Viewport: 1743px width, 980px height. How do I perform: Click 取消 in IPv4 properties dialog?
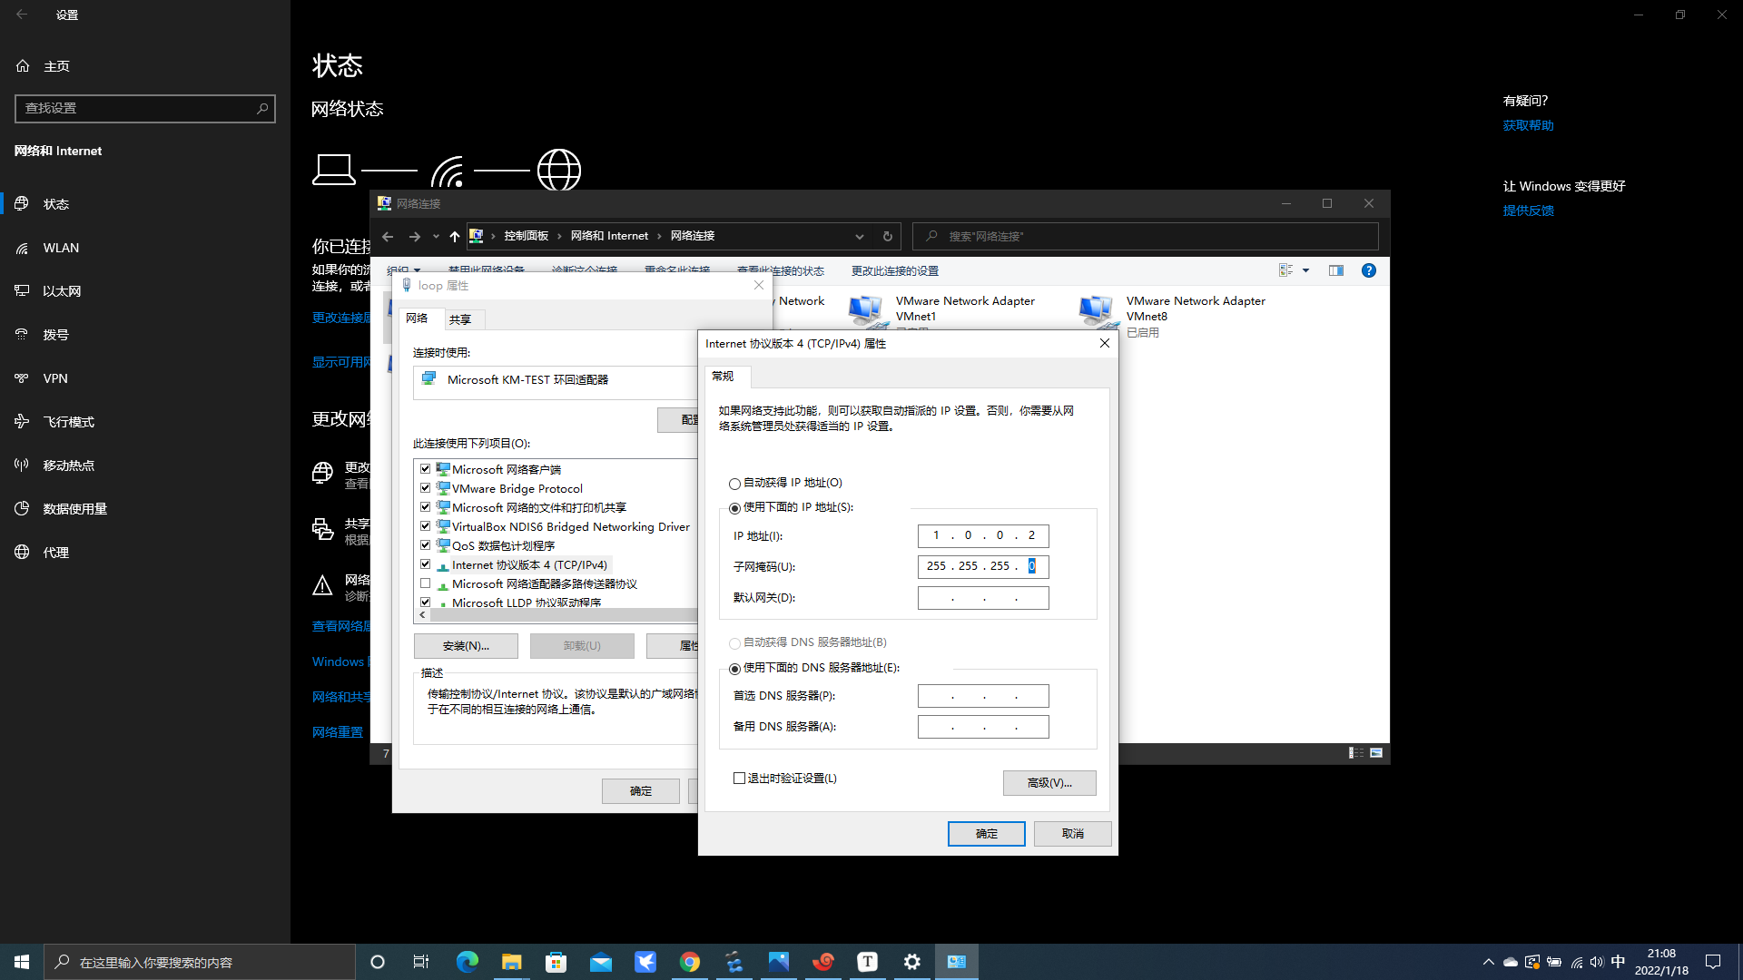(x=1073, y=834)
